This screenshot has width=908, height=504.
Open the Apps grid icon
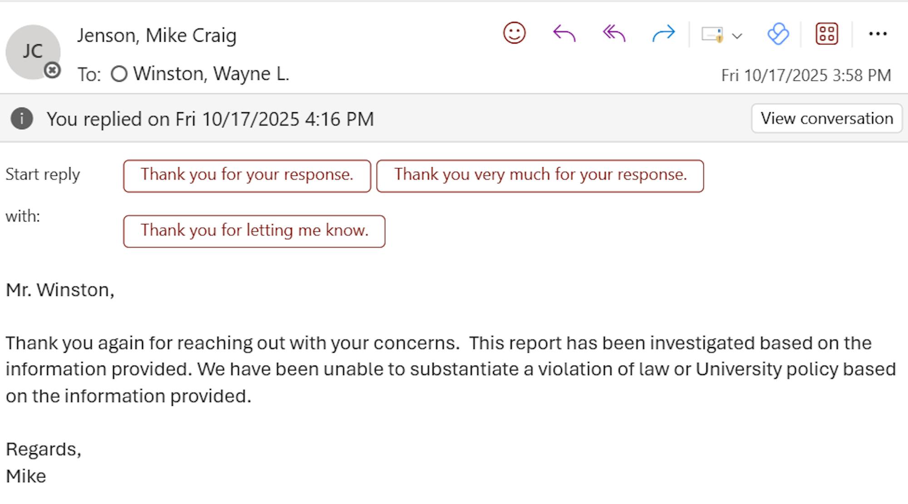827,34
